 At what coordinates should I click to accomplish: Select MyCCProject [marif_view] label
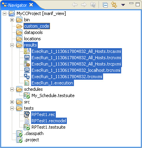coord(41,13)
